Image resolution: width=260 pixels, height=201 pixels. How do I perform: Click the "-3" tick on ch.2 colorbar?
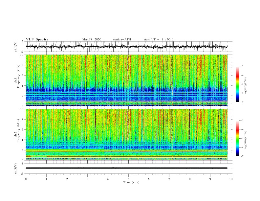pos(242,121)
